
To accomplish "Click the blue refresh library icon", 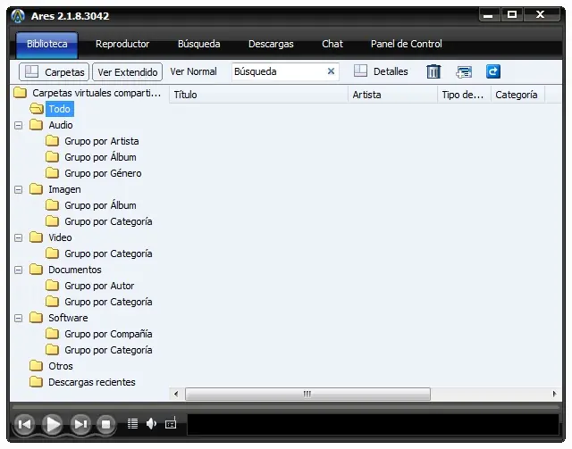I will click(x=492, y=71).
